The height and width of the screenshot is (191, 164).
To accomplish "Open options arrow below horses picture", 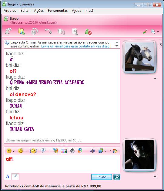I will click(155, 79).
